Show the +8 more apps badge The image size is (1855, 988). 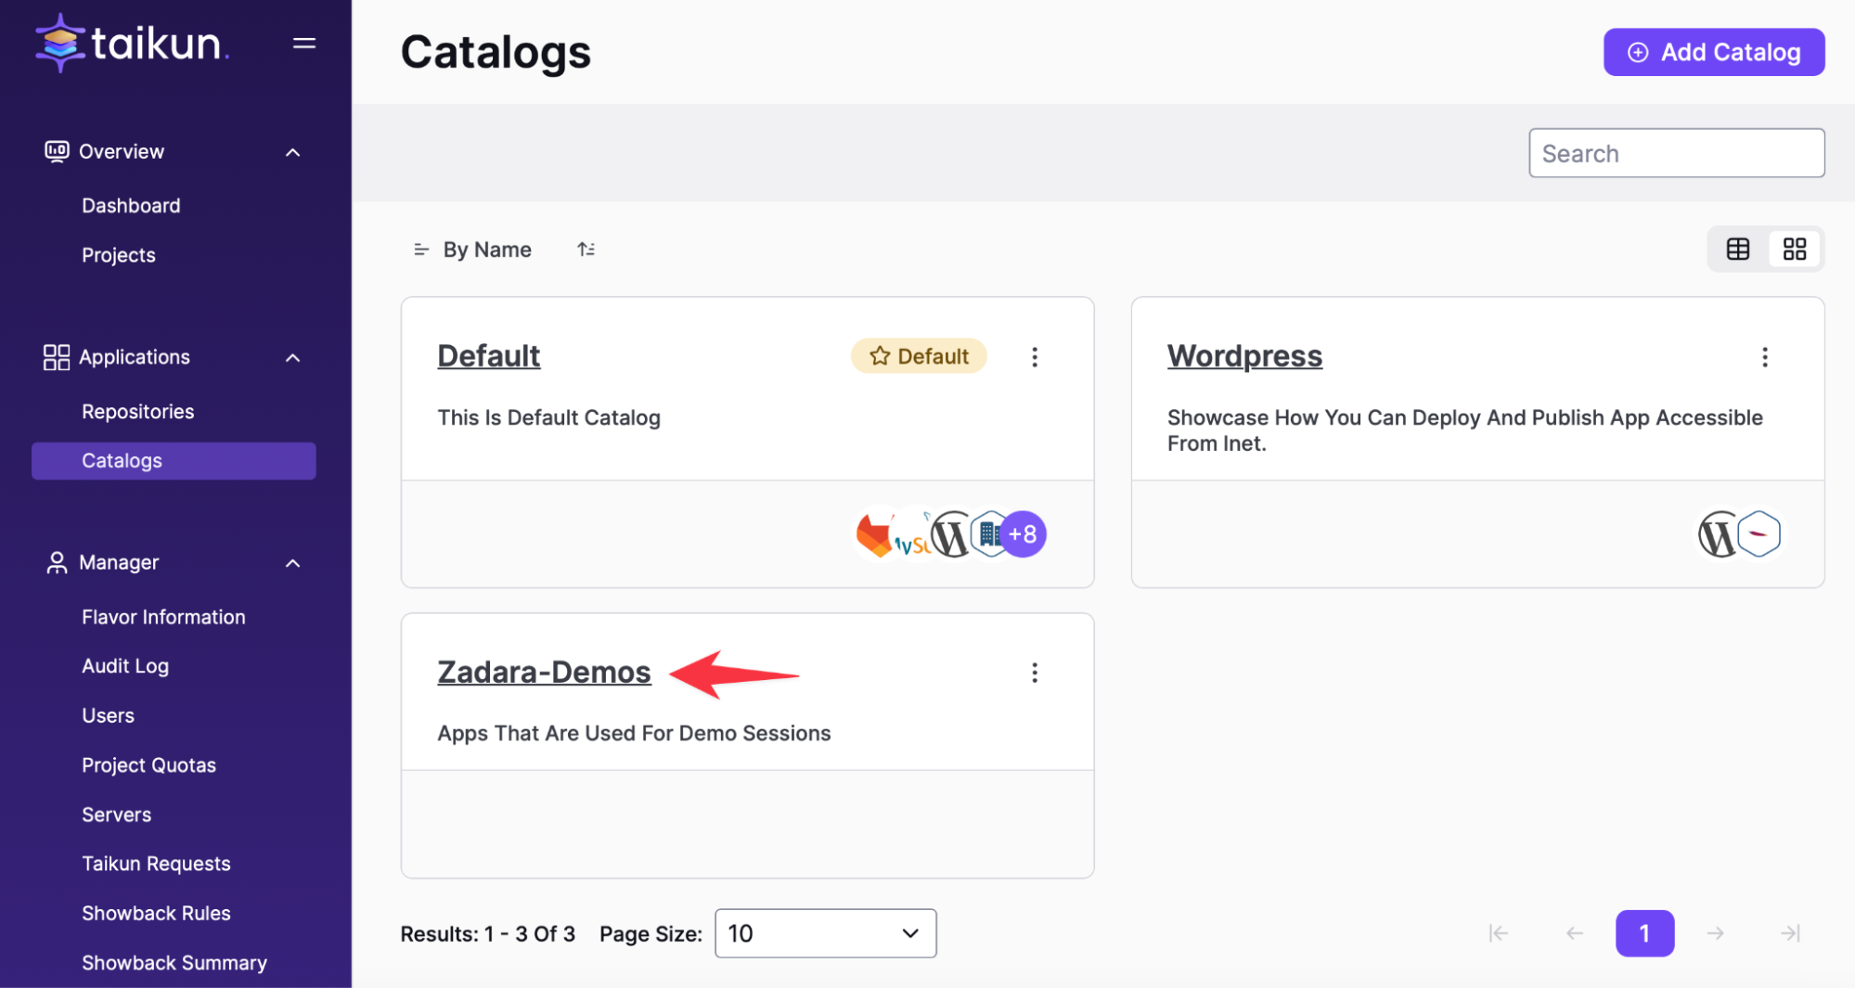pos(1024,534)
